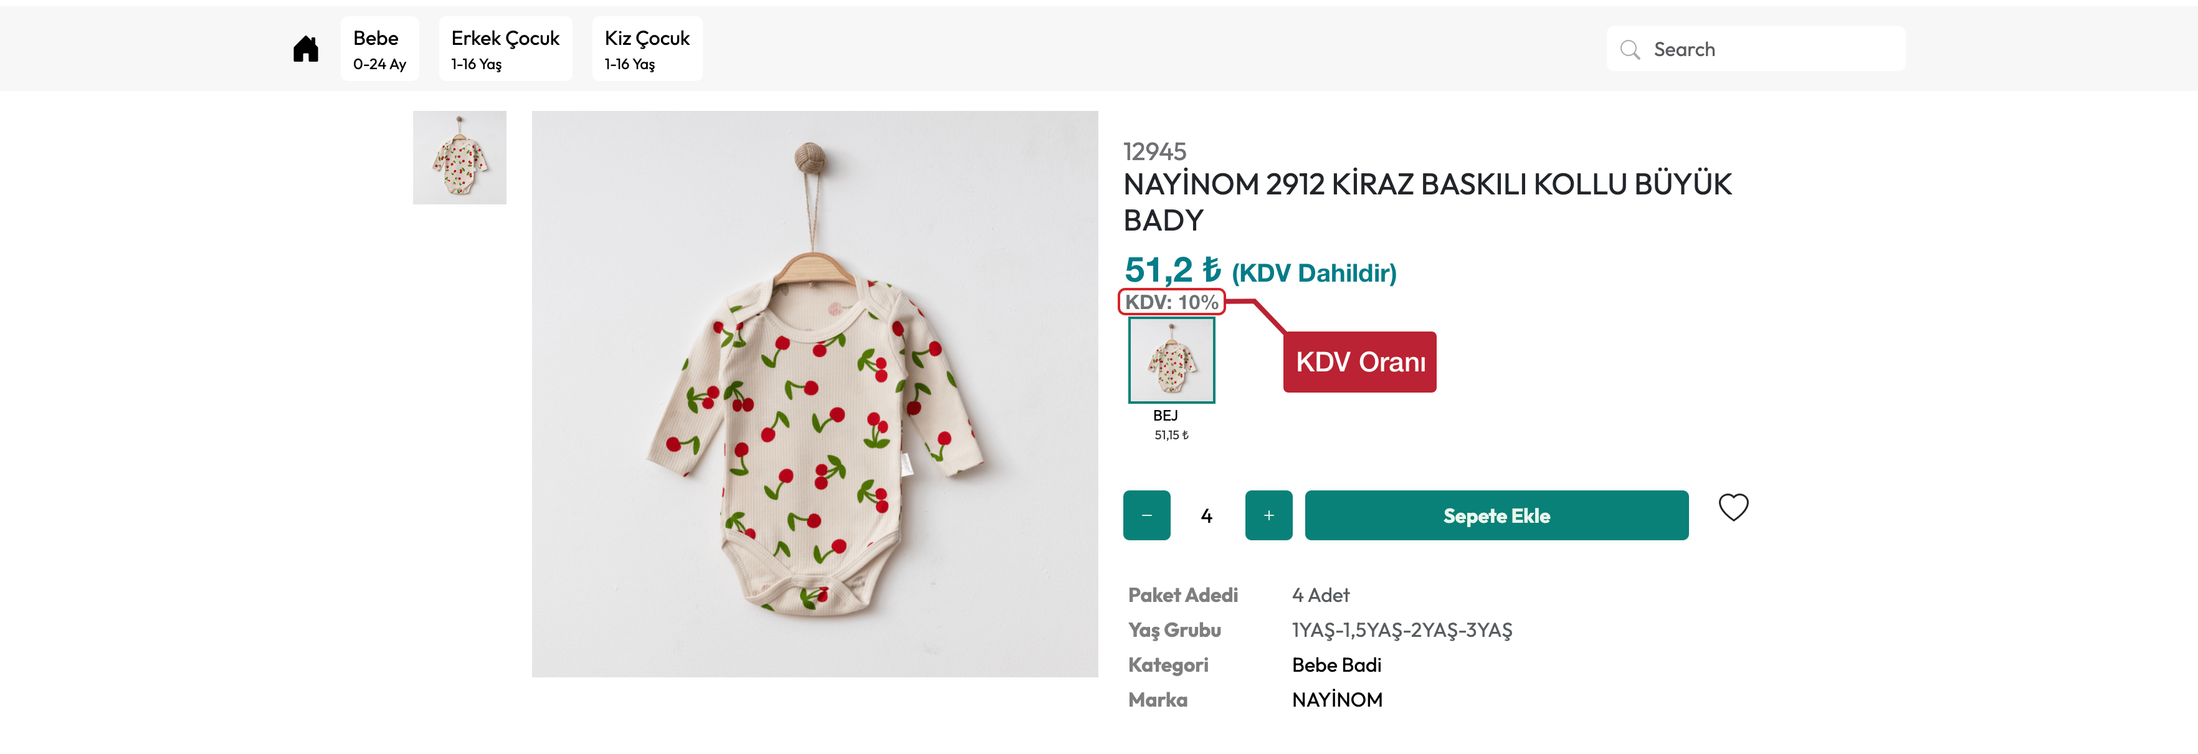Open the Bebe Badi category link
Image resolution: width=2198 pixels, height=754 pixels.
[1336, 665]
